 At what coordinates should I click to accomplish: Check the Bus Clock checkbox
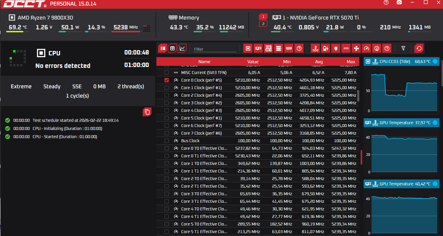click(x=167, y=141)
